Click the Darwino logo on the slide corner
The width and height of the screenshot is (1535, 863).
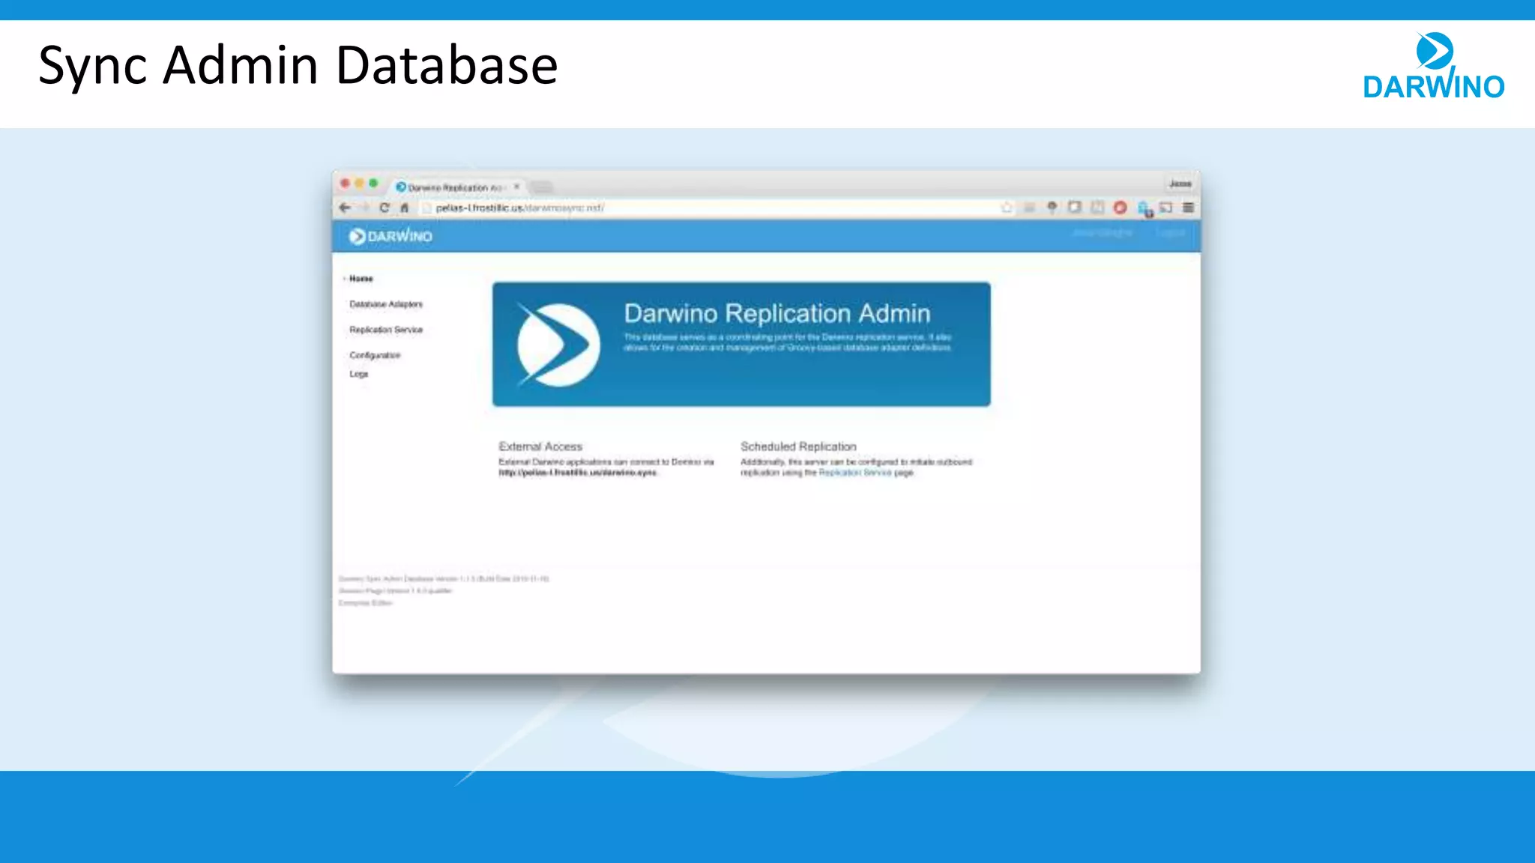tap(1434, 66)
